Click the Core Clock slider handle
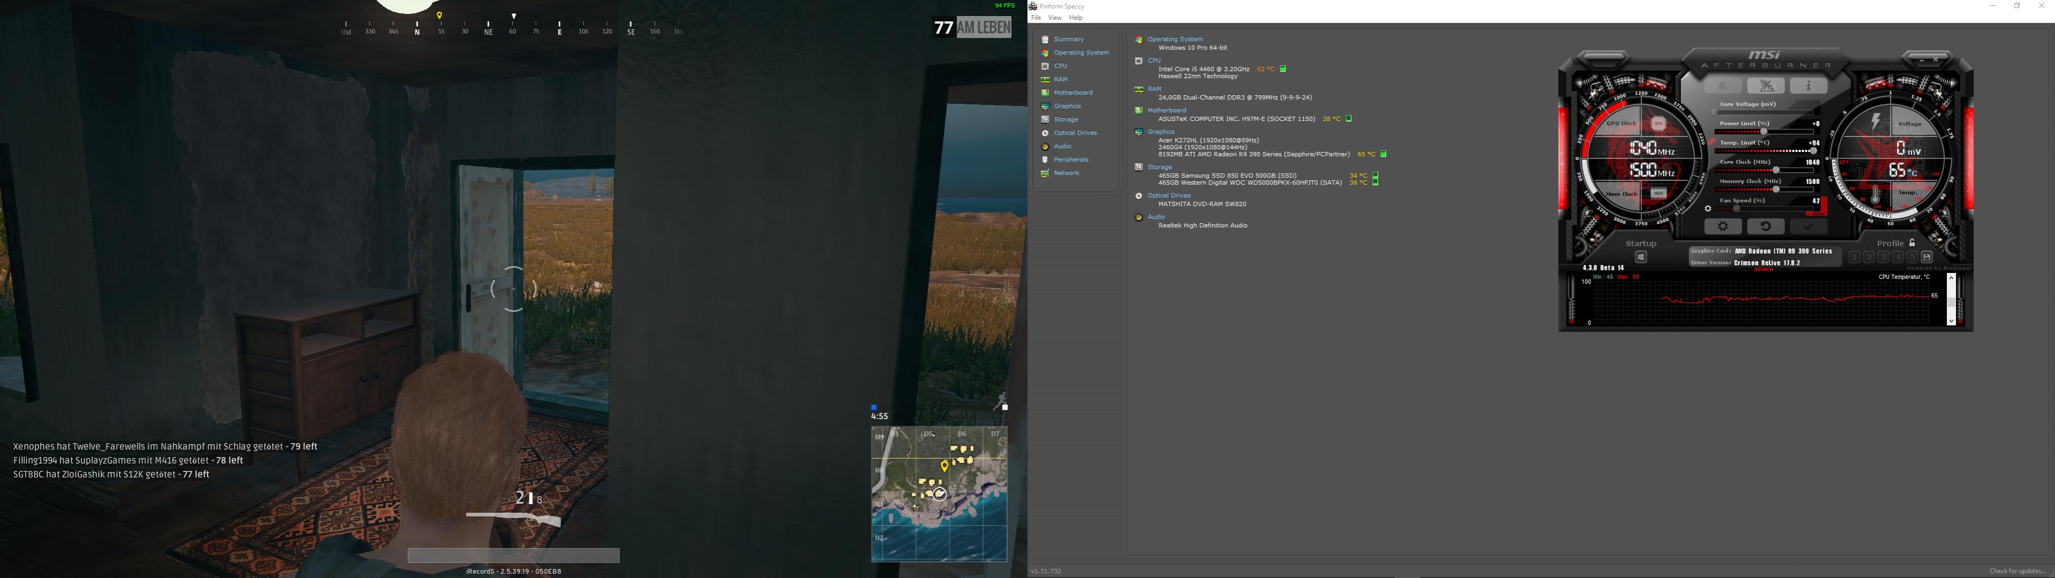 [x=1776, y=170]
